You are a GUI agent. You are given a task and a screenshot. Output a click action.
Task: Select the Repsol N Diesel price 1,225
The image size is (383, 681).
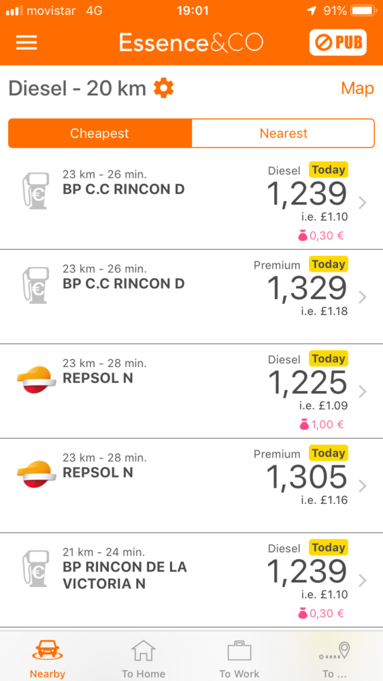307,383
